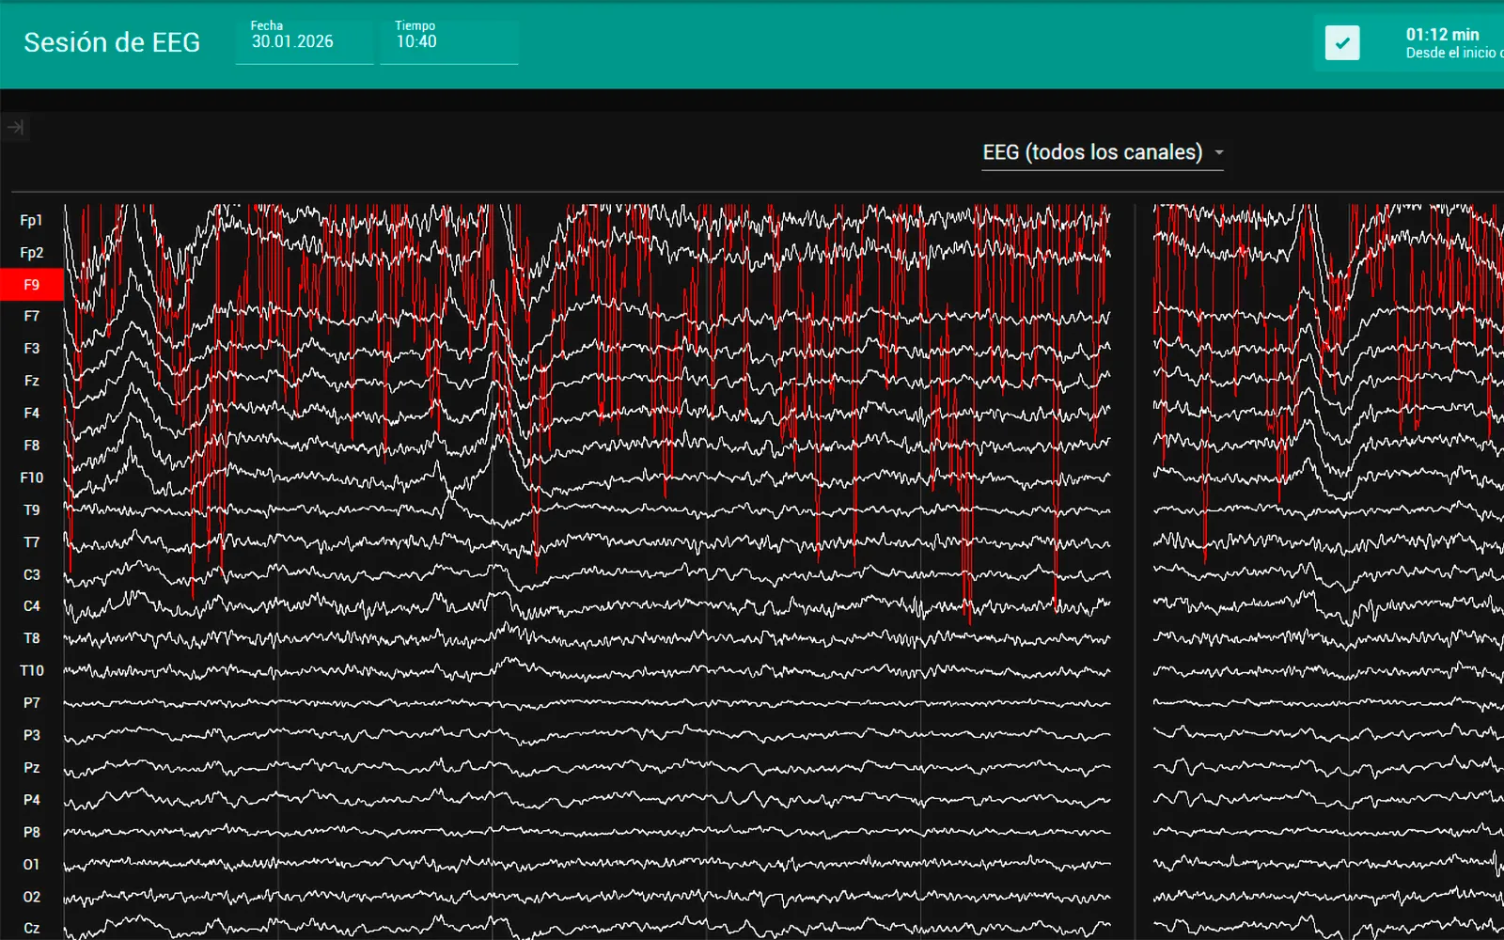Click the Tiempo 10:40 field
1504x940 pixels.
coord(449,41)
